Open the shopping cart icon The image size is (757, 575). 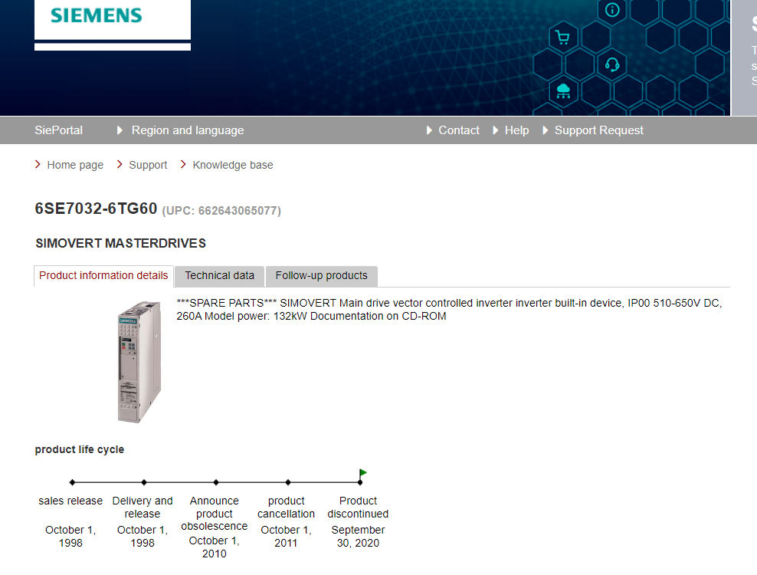pos(563,38)
